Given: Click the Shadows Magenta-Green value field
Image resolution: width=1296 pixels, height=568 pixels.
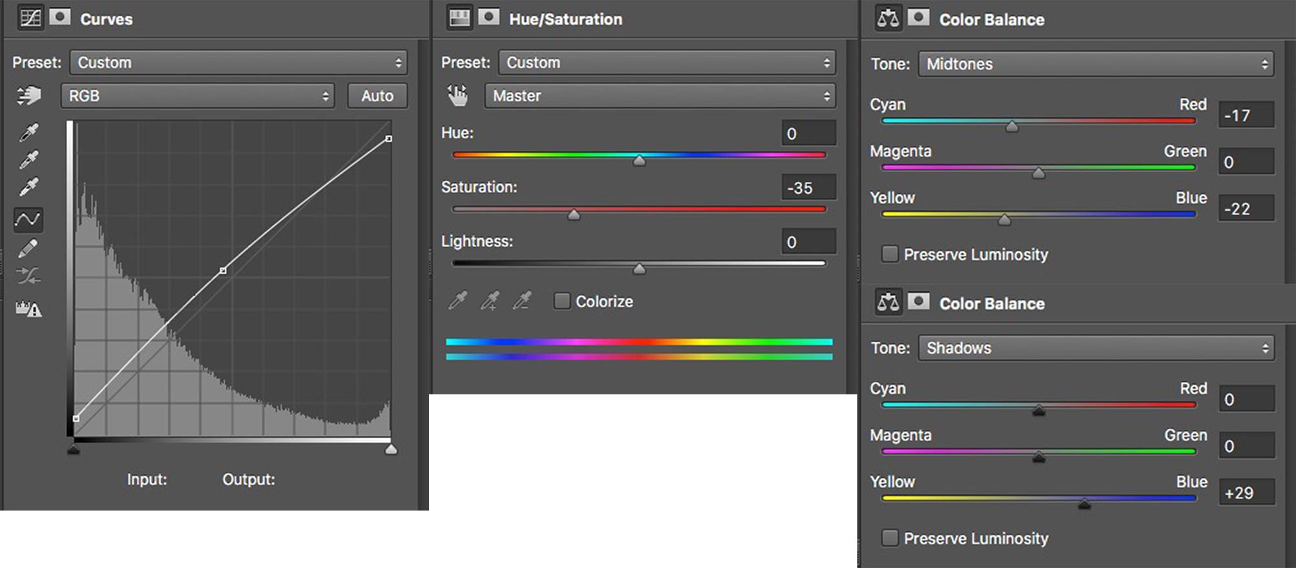Looking at the screenshot, I should pos(1246,445).
